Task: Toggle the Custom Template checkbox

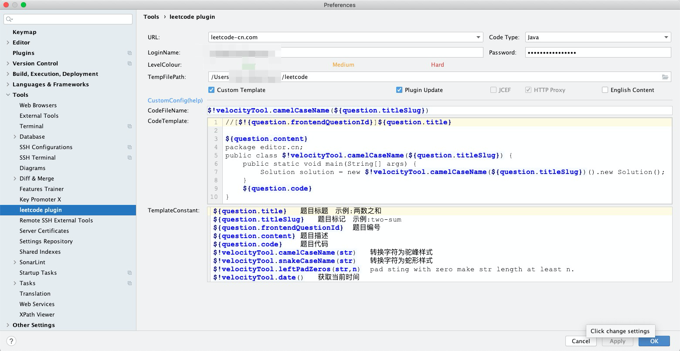Action: [x=211, y=90]
